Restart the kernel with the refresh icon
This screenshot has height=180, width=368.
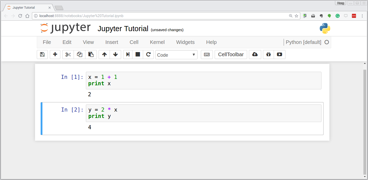coord(148,54)
